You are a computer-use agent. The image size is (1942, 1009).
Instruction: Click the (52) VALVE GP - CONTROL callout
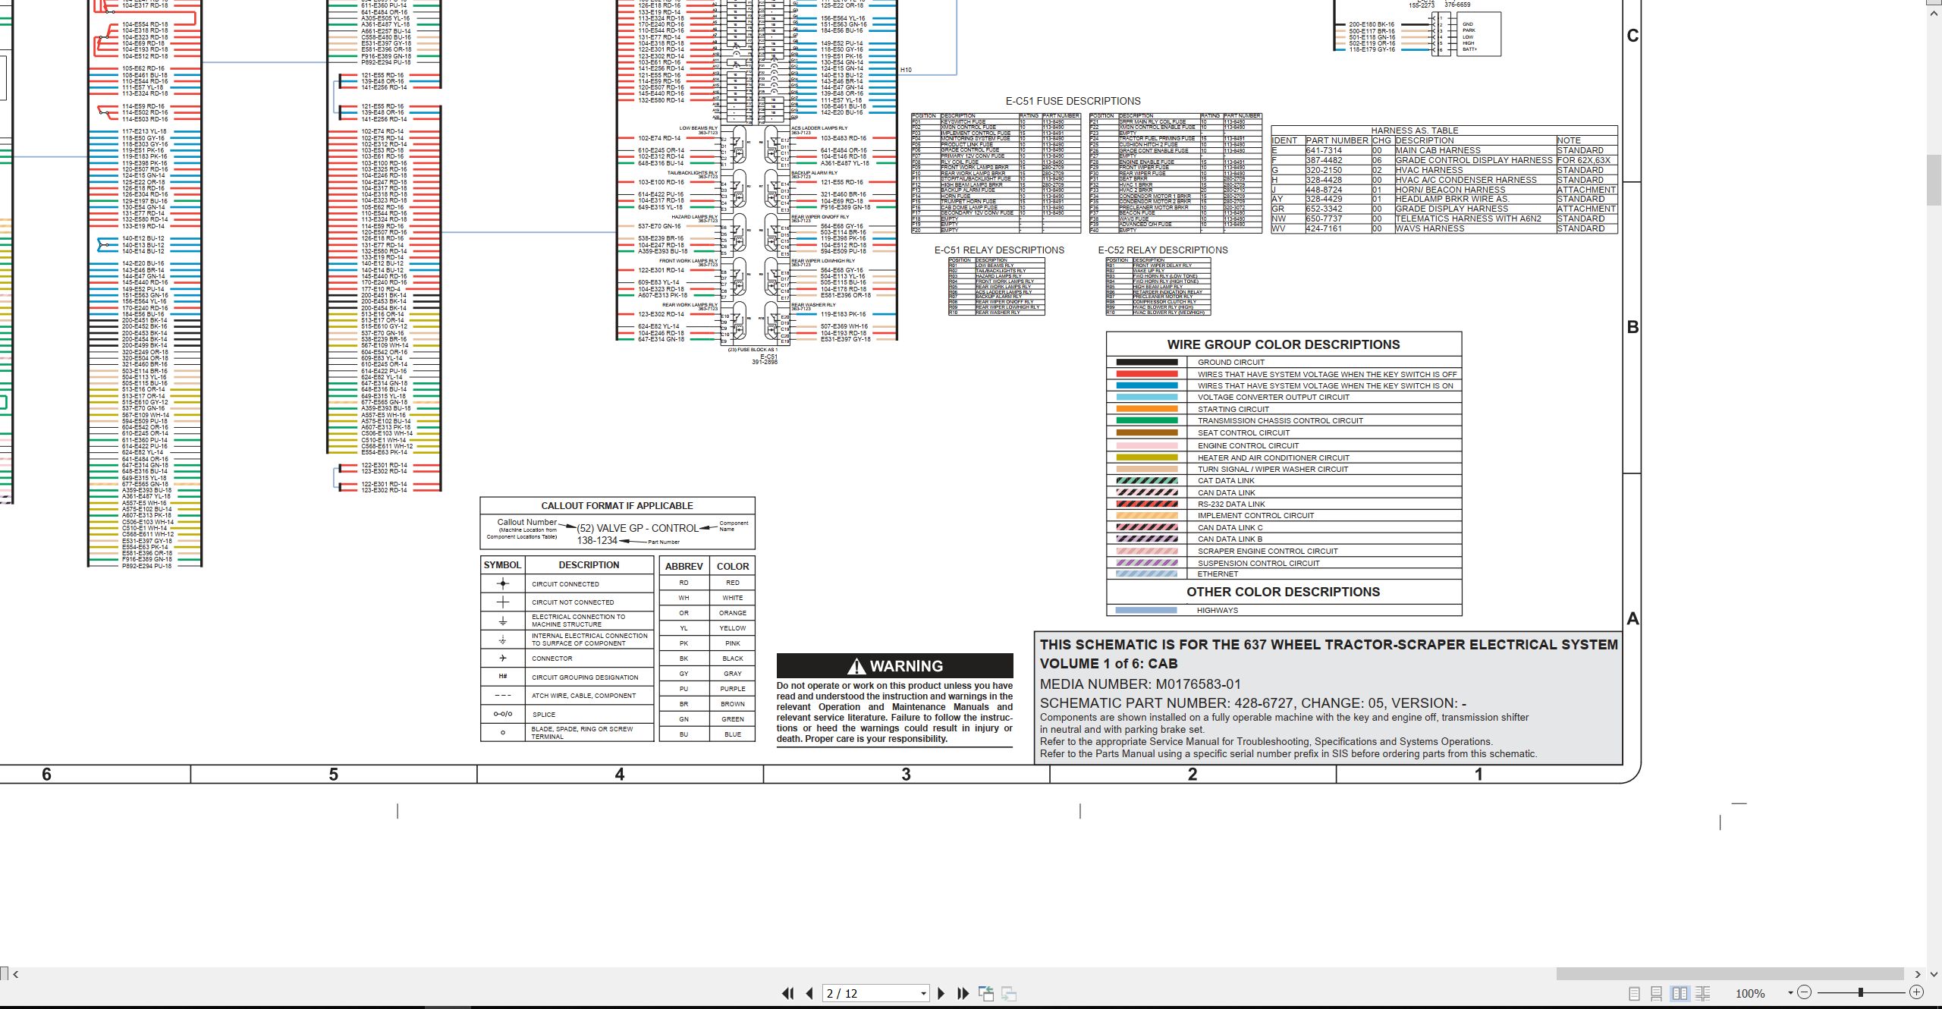[x=637, y=528]
